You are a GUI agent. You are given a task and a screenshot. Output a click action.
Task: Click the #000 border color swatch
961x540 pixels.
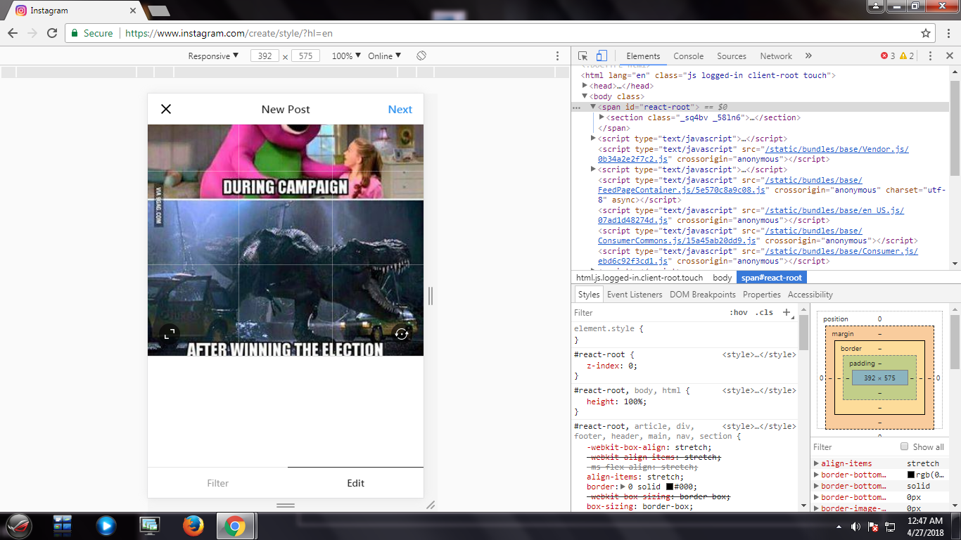670,487
